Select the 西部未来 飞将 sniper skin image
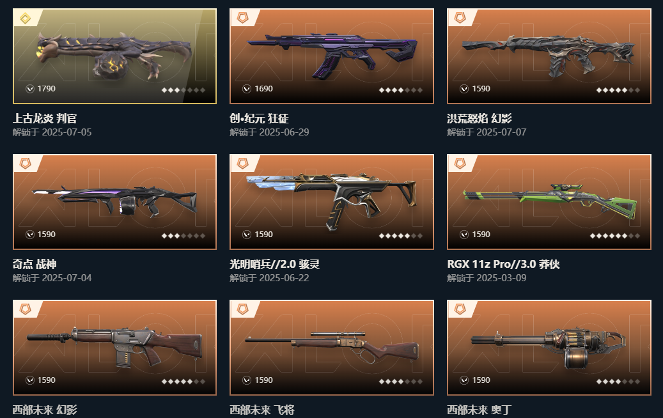This screenshot has height=418, width=663. [x=332, y=348]
